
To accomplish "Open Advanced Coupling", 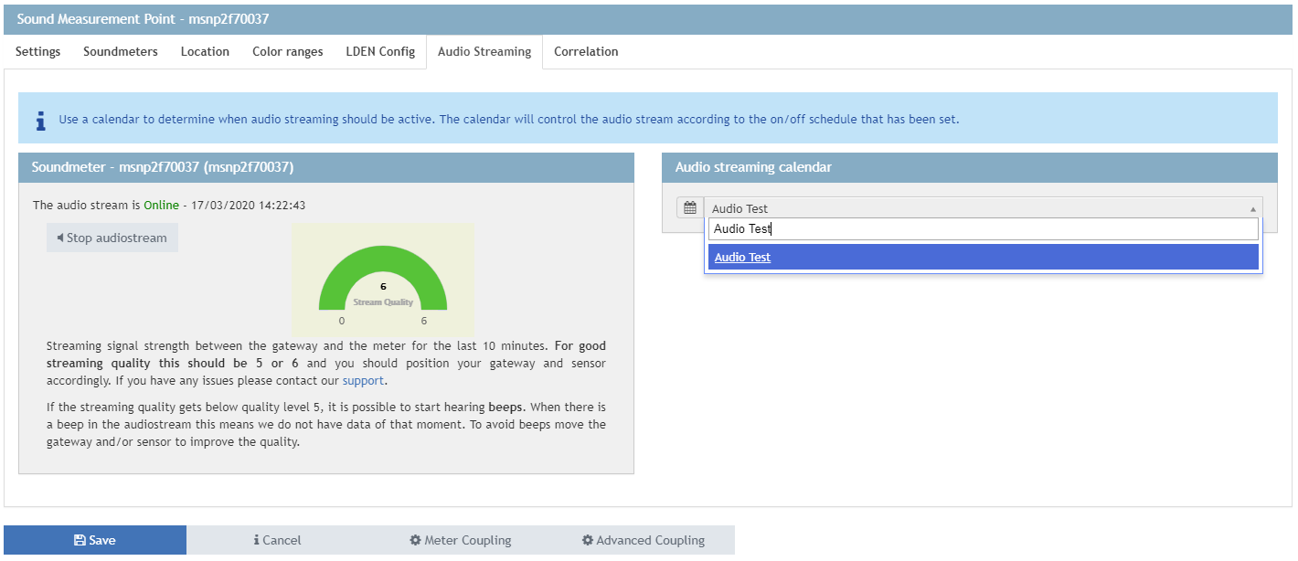I will click(x=644, y=540).
